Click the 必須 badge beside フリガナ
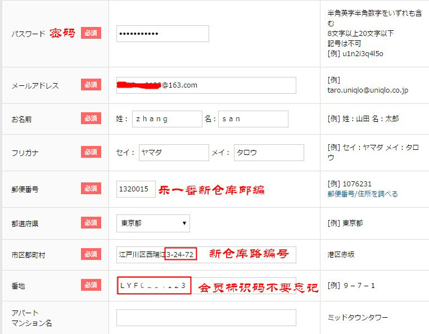Viewport: 429px width, 334px height. pyautogui.click(x=91, y=152)
